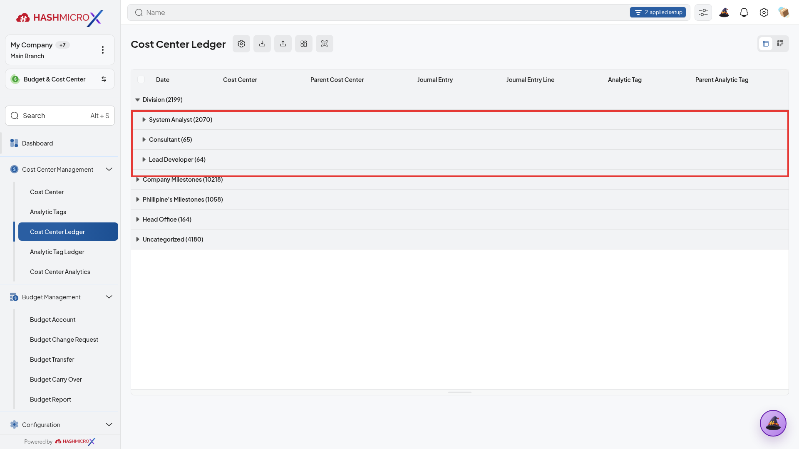Click the swap arrows icon beside Budget & Cost Center

(104, 79)
